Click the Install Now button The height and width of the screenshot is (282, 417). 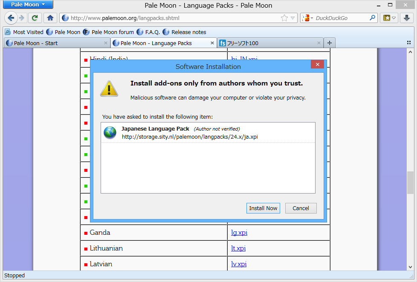point(263,208)
